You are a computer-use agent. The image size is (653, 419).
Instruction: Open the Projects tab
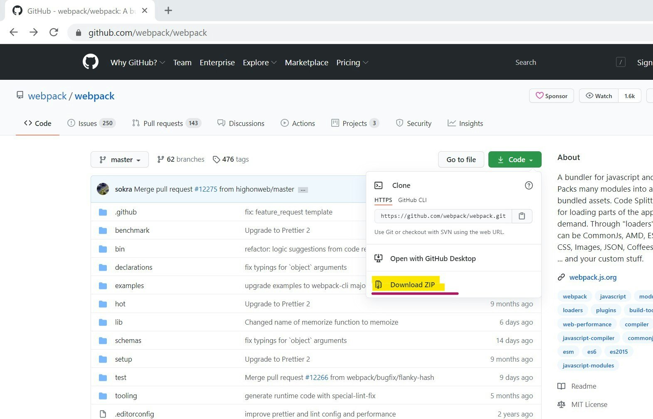click(355, 123)
